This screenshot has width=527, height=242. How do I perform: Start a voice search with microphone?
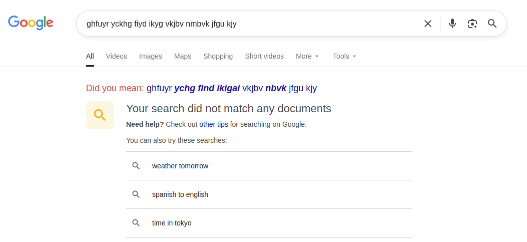point(452,24)
